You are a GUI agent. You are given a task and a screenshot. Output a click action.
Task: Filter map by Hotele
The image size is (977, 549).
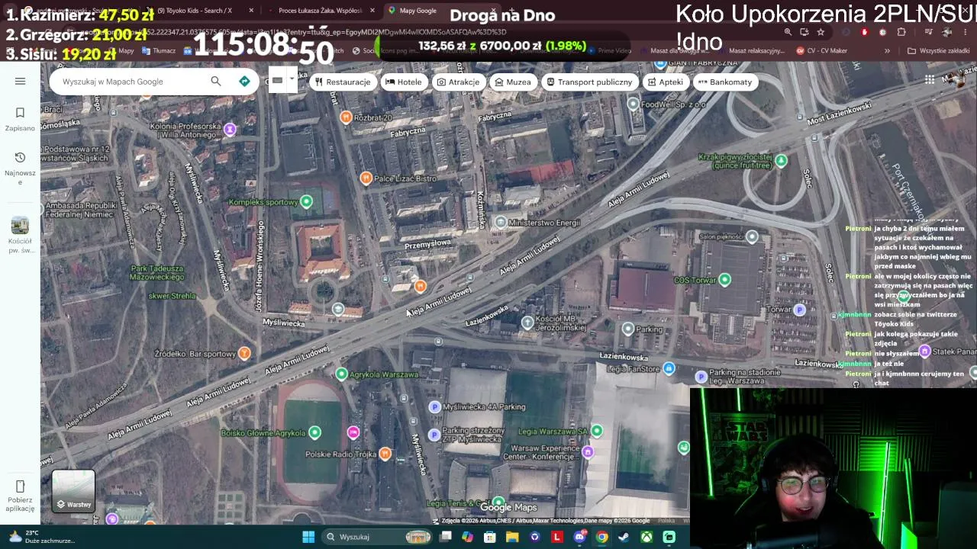(404, 82)
